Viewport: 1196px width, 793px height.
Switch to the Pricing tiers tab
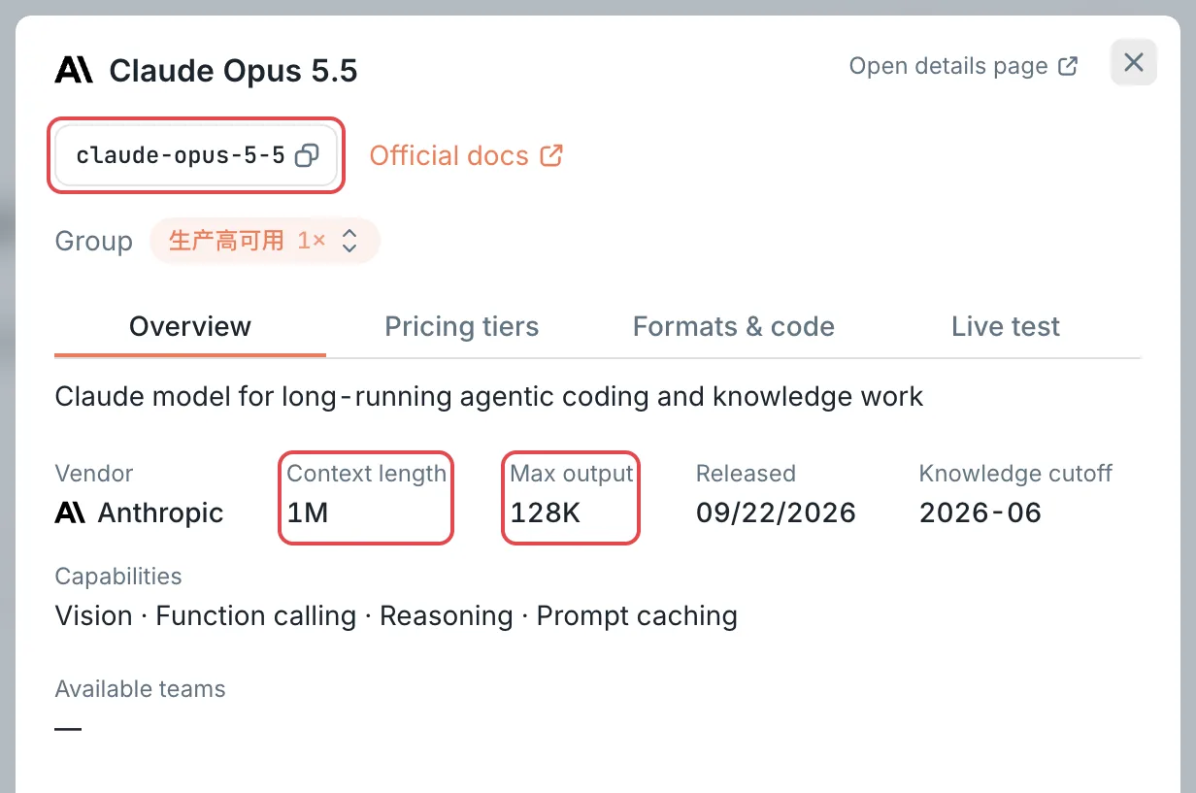[462, 326]
